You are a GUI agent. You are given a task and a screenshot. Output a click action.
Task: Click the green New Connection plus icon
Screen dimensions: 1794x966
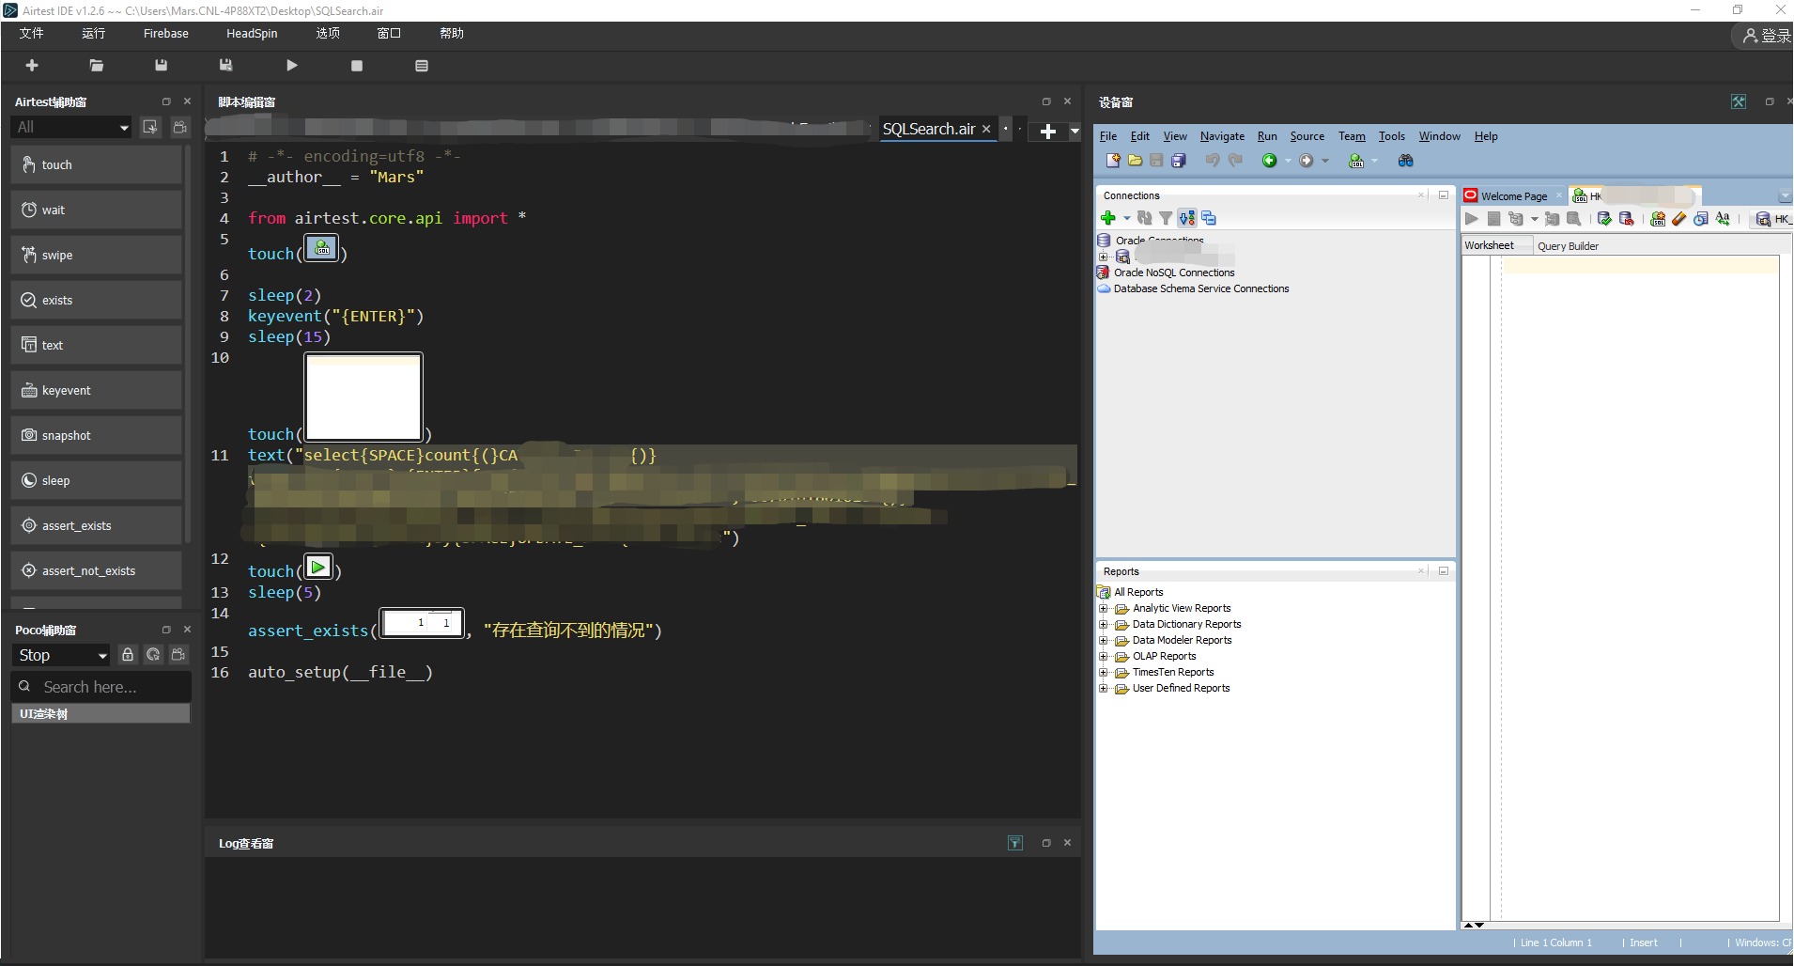click(x=1108, y=218)
